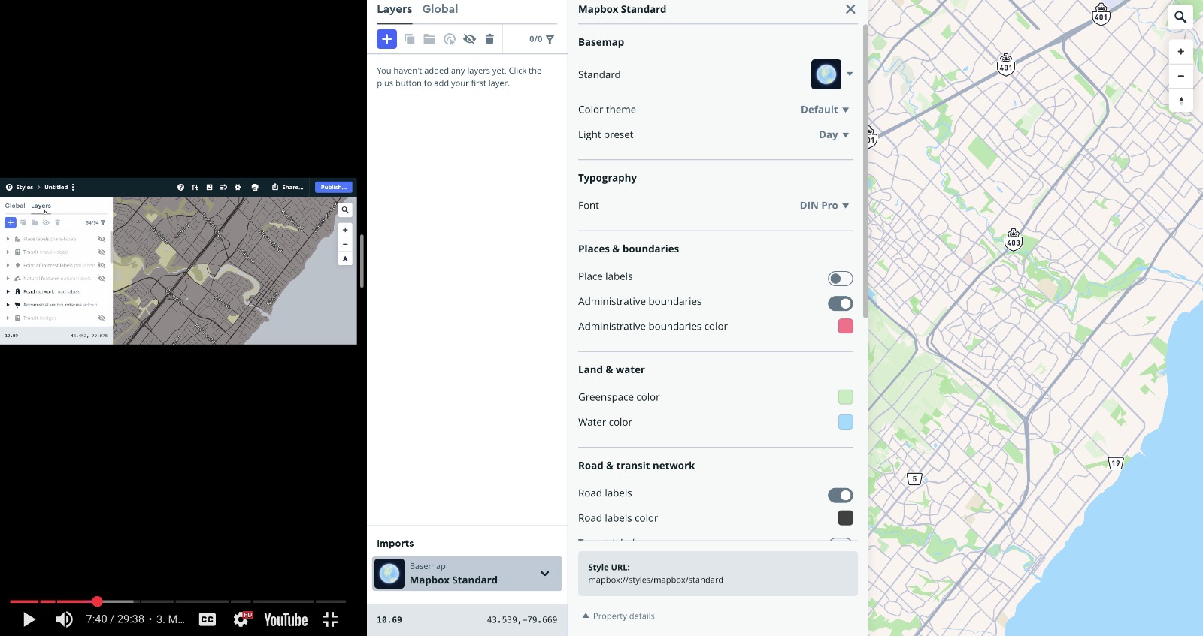Switch to the Global tab
Image resolution: width=1203 pixels, height=636 pixels.
pyautogui.click(x=440, y=9)
